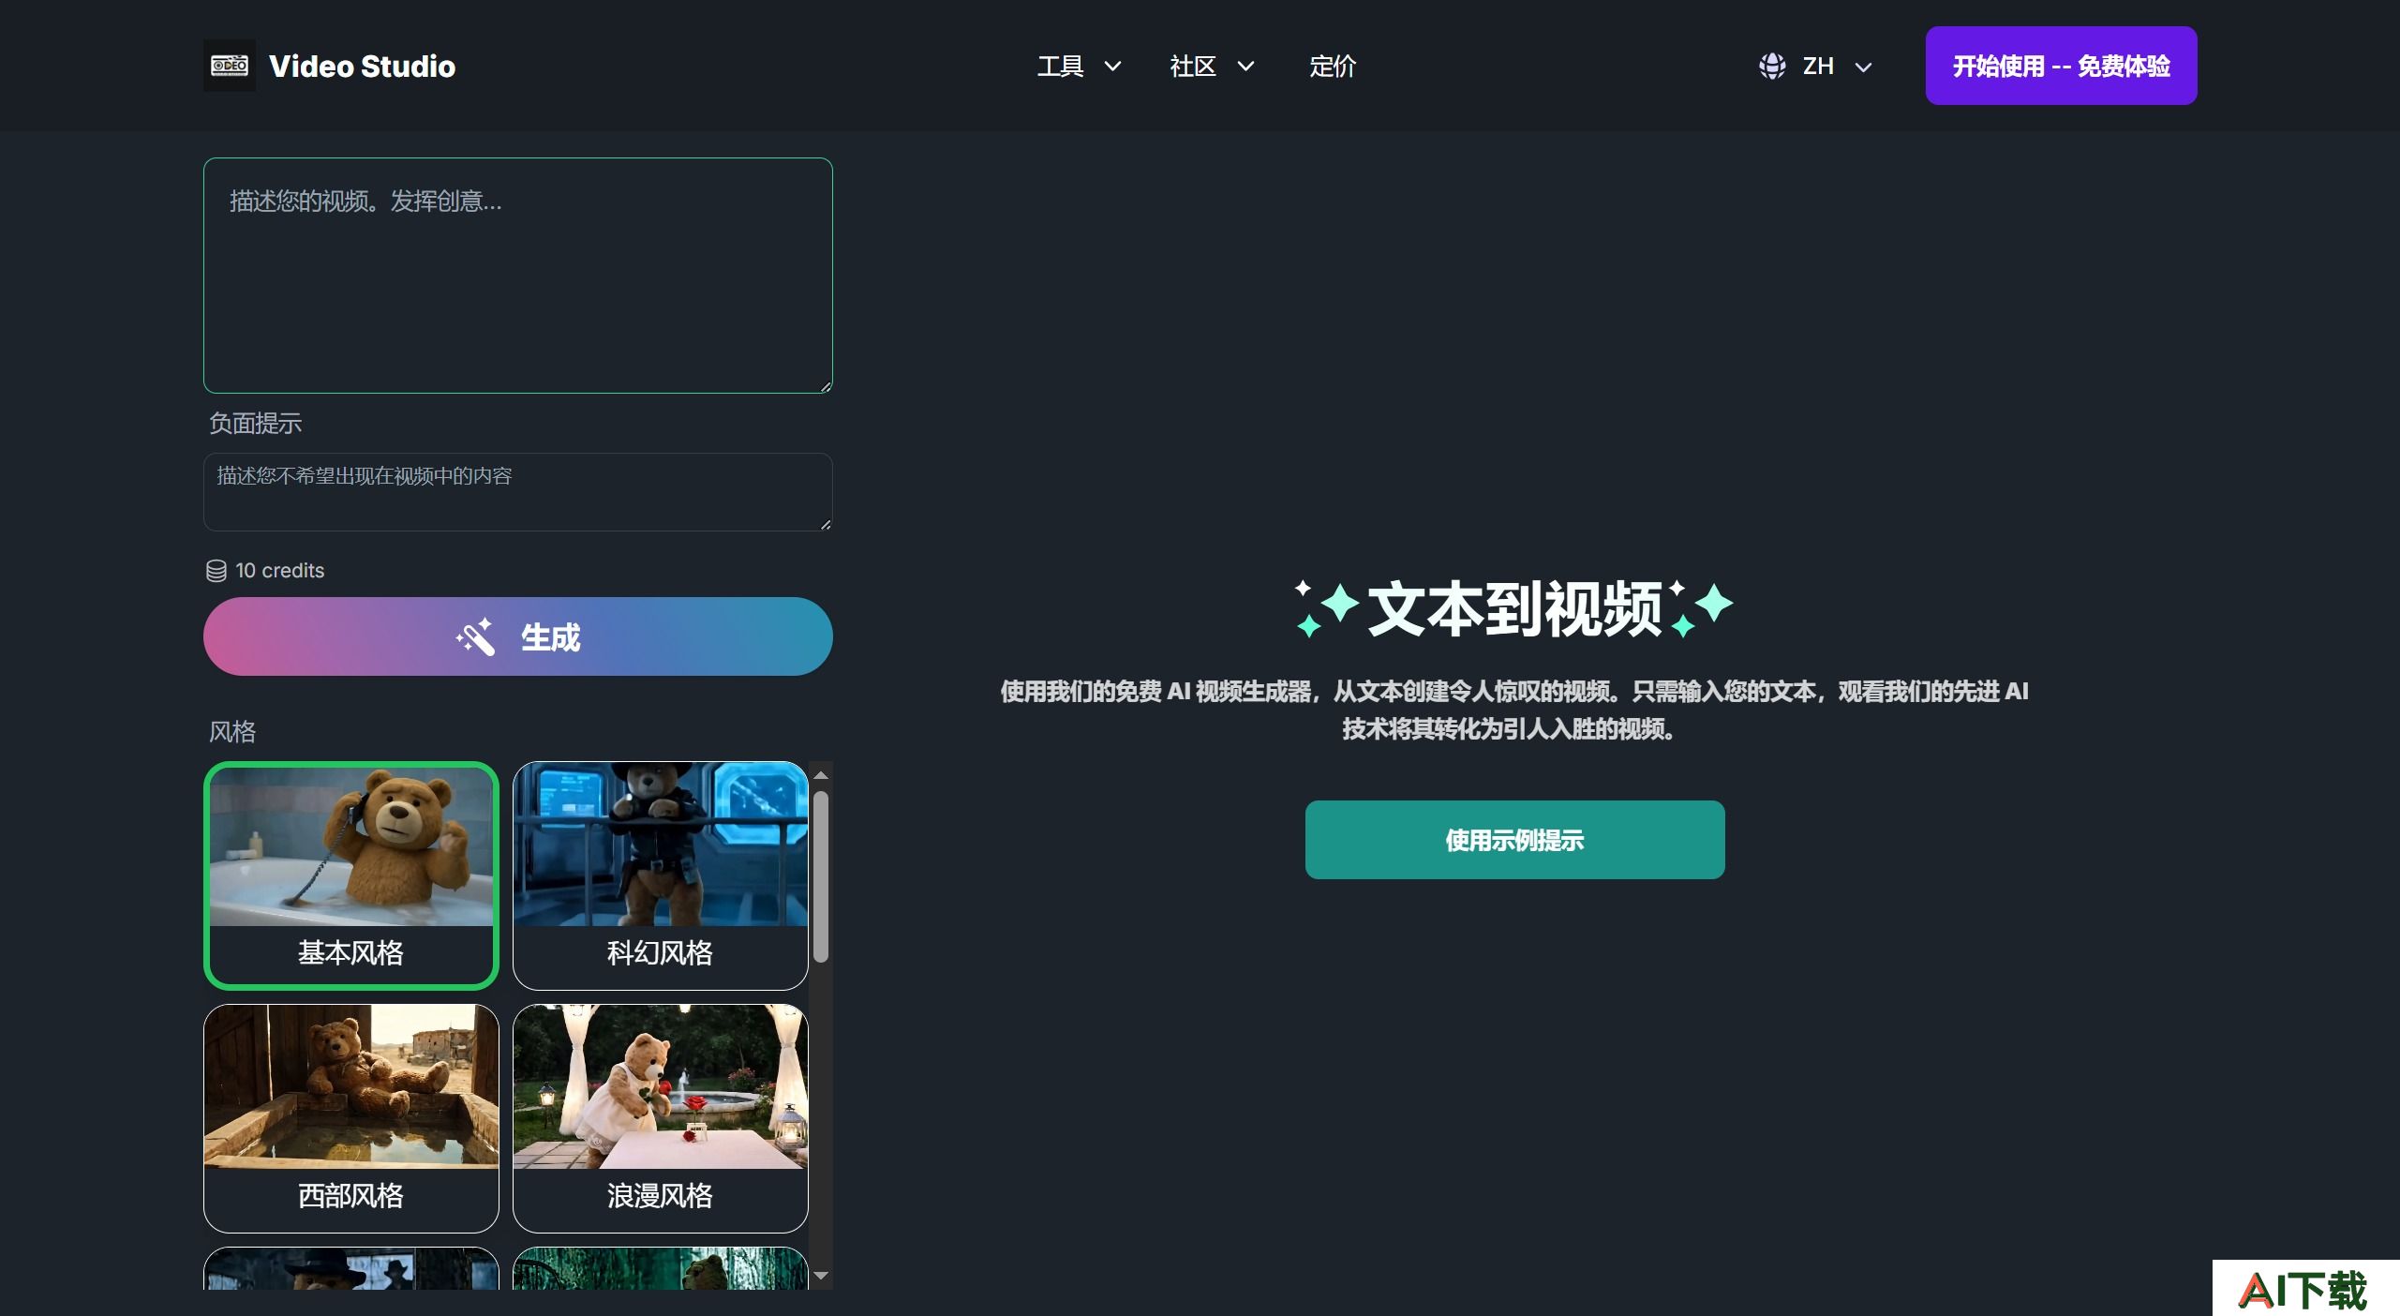The image size is (2400, 1316).
Task: Click the Video Studio title link
Action: pos(362,67)
